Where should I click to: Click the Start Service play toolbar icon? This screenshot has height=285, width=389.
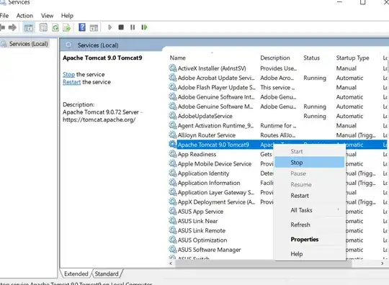click(110, 27)
